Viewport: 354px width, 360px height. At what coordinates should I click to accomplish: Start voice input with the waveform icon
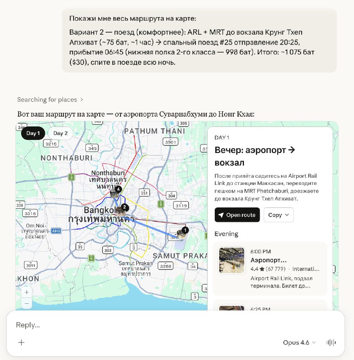click(x=331, y=342)
